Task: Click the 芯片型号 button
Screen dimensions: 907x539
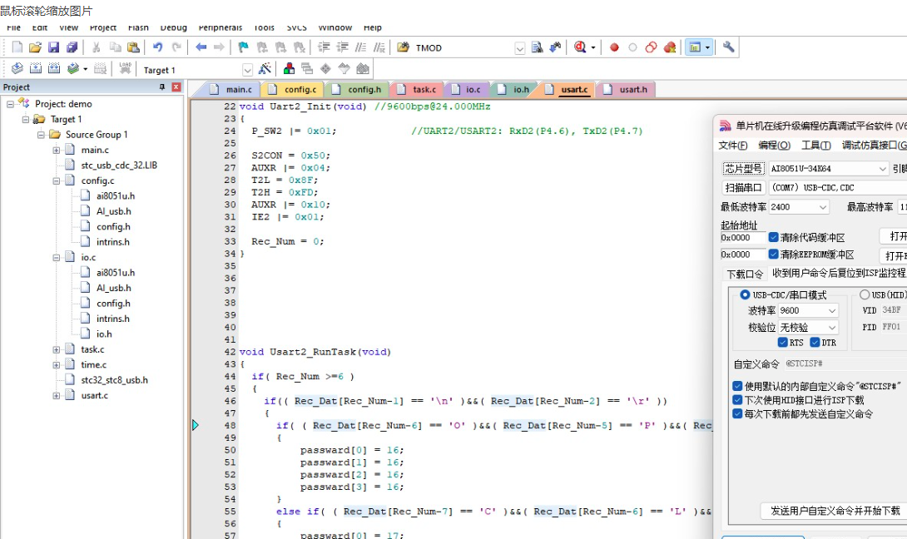Action: tap(743, 168)
